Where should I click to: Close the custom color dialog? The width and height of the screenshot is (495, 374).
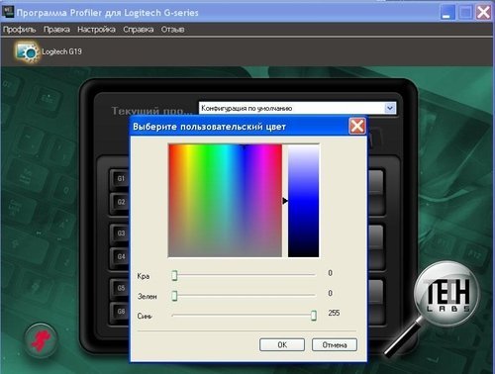(357, 127)
